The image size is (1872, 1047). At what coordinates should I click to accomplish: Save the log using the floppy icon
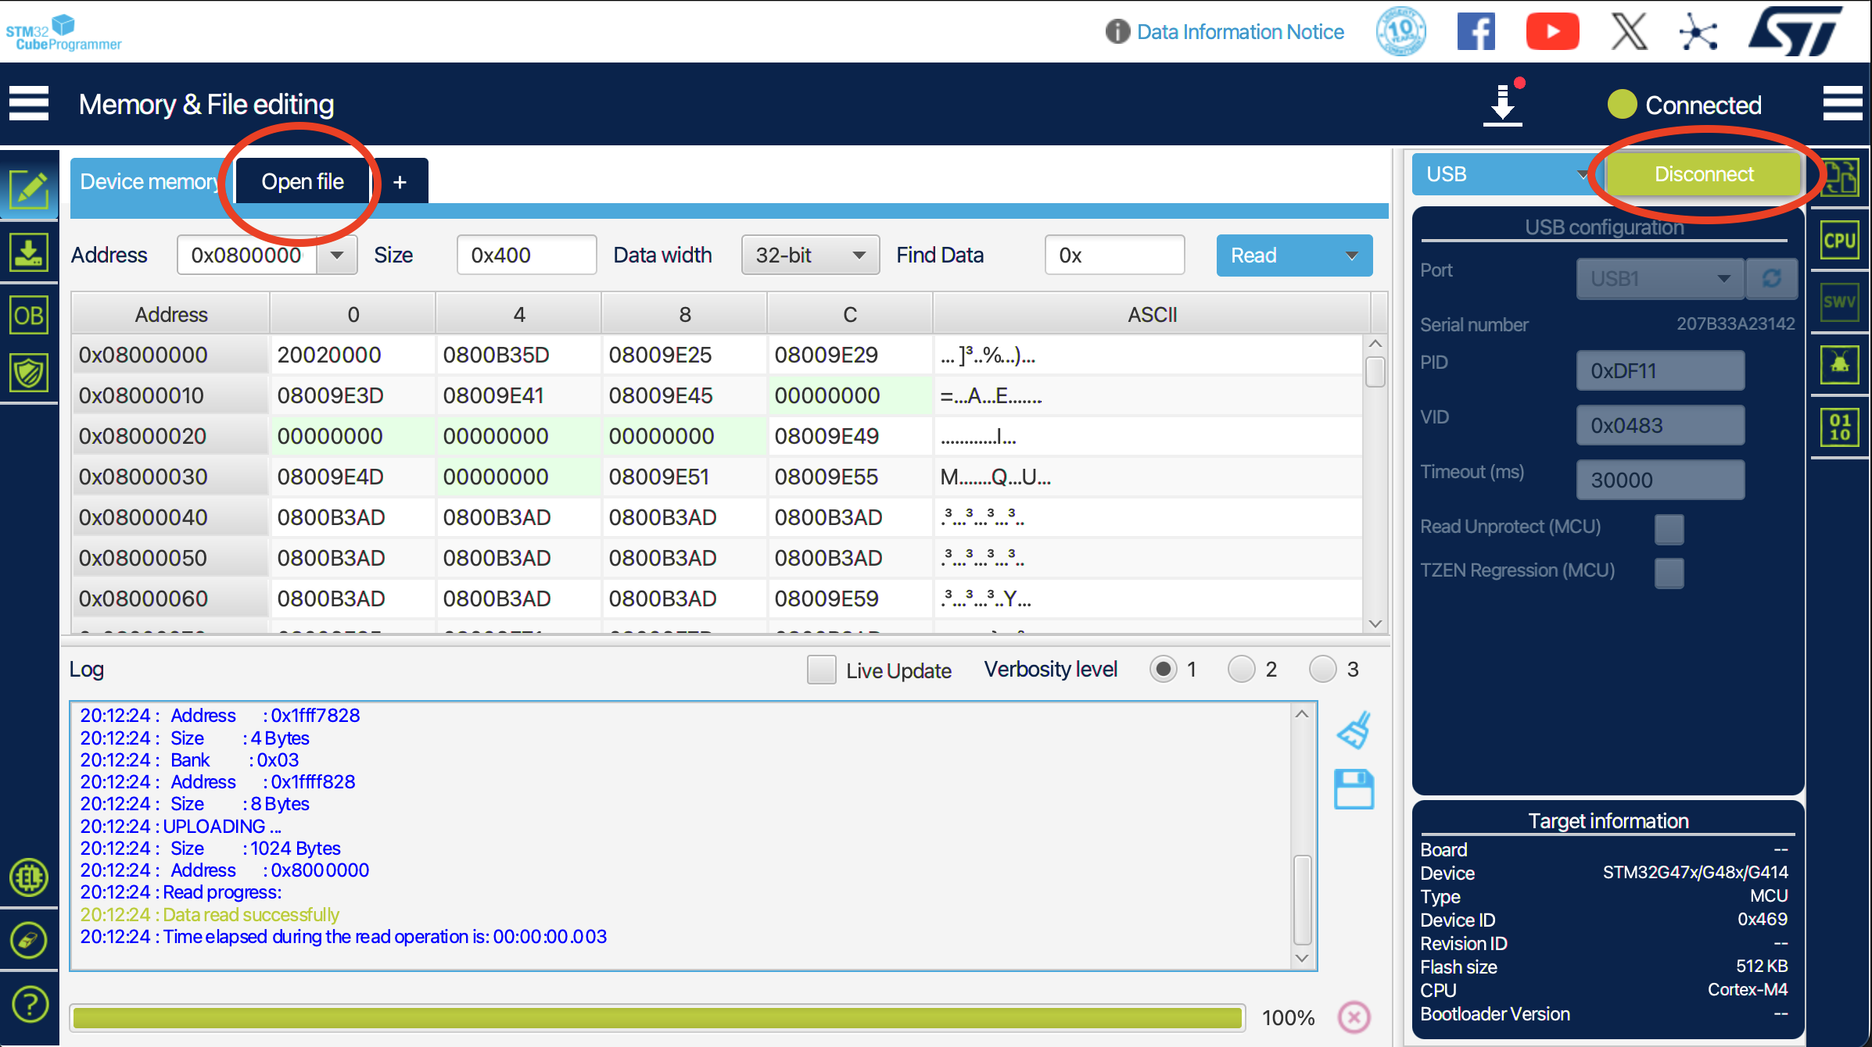[x=1354, y=789]
